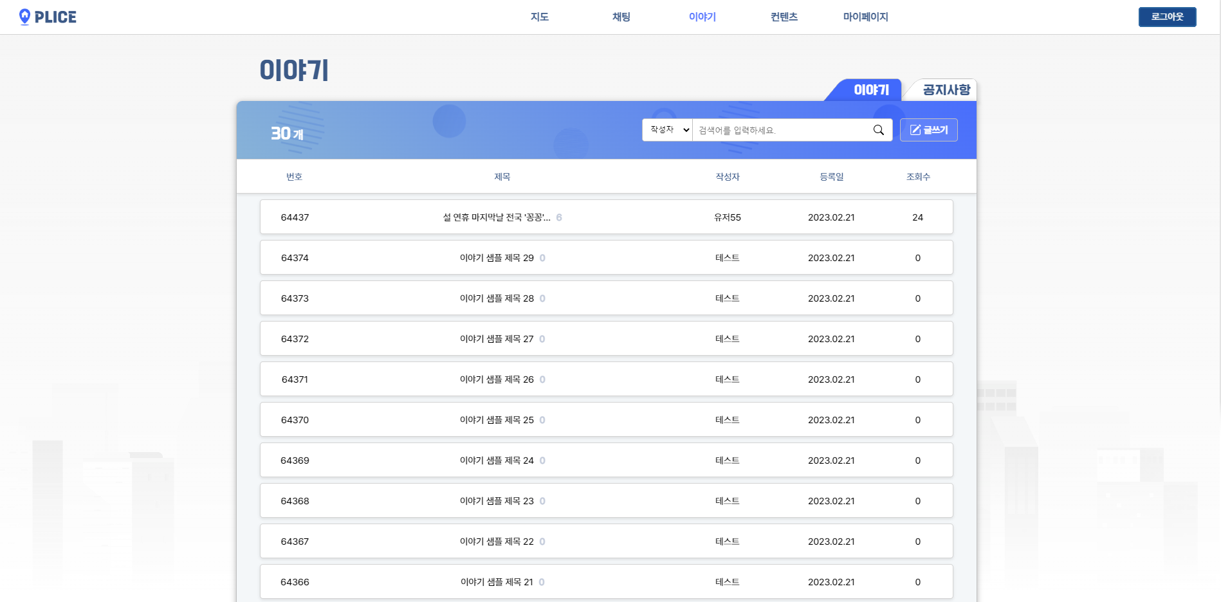Click the magnifying glass search icon
Image resolution: width=1221 pixels, height=602 pixels.
(878, 130)
